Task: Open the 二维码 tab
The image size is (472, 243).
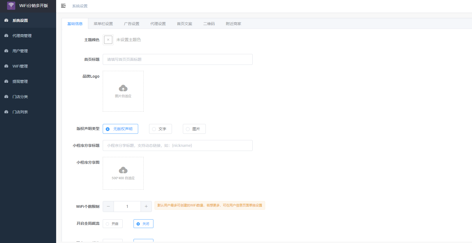Action: click(209, 24)
